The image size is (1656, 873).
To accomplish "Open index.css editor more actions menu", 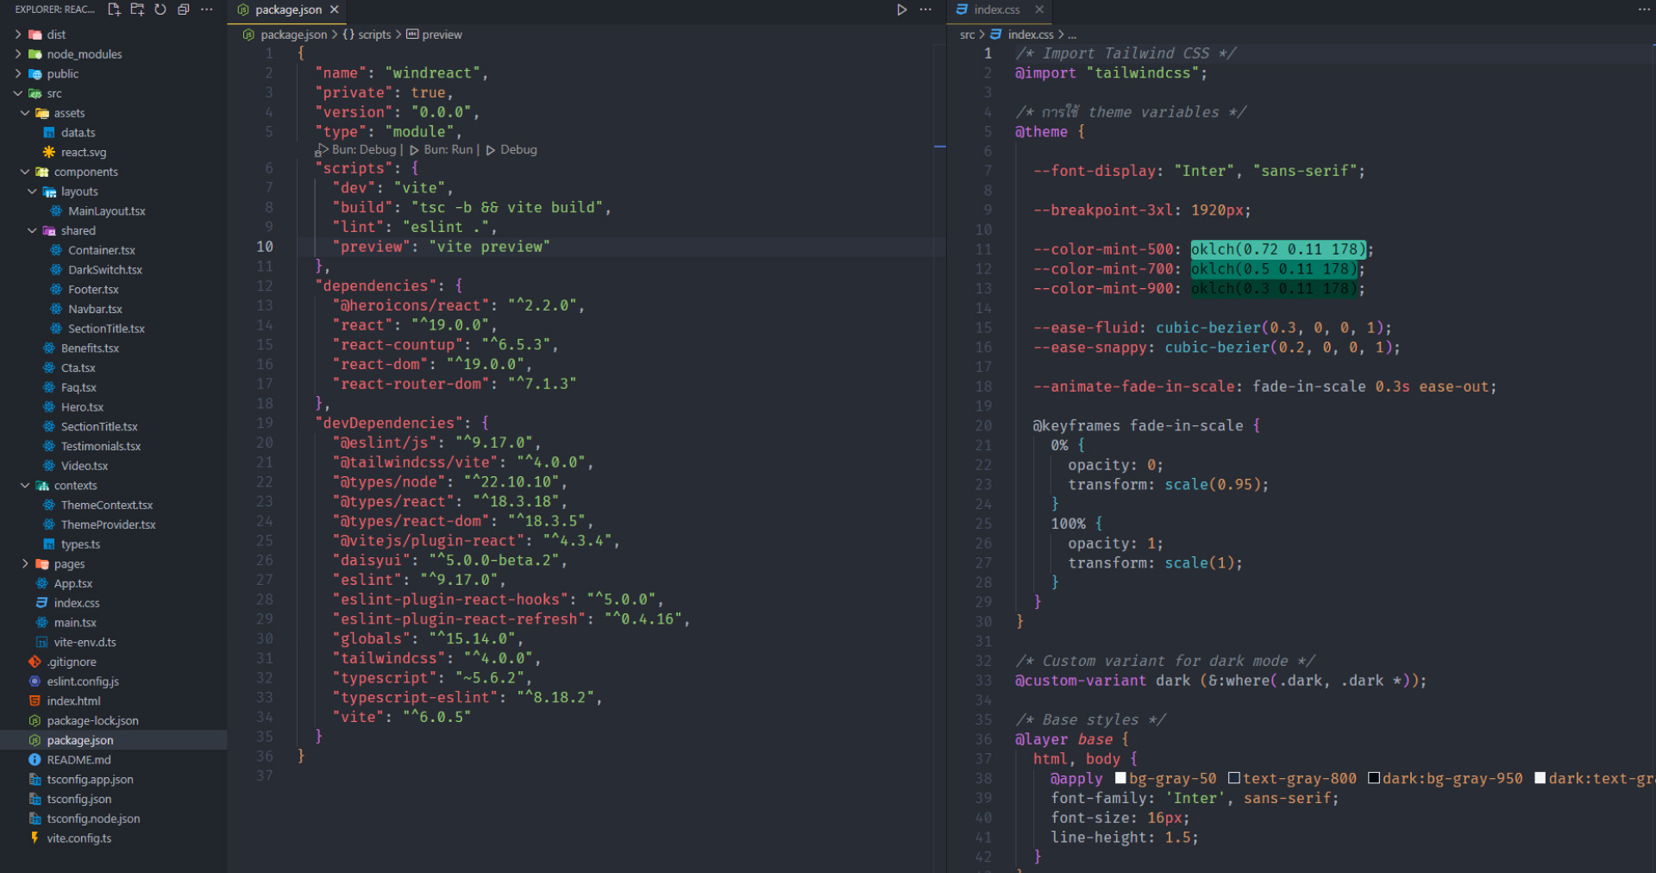I will point(1644,9).
